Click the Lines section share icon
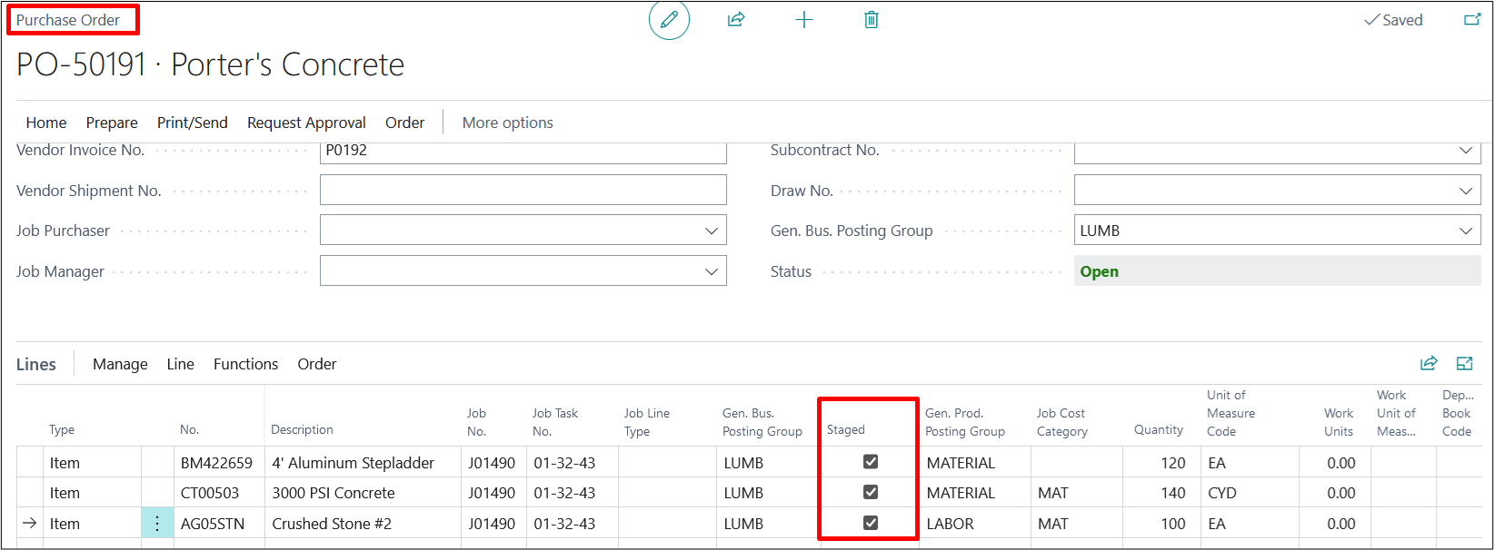Screen dimensions: 1494x550 [x=1429, y=364]
